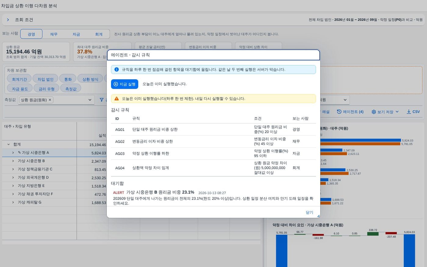Expand the 가상 외국계은행 D row
The image size is (427, 267).
pos(13,177)
